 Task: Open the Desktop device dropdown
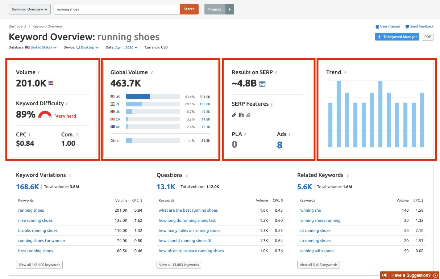coord(87,47)
